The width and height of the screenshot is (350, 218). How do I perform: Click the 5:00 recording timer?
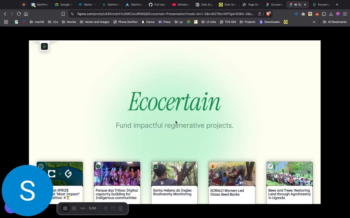[92, 208]
